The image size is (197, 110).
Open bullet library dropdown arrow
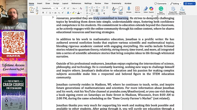(89, 8)
